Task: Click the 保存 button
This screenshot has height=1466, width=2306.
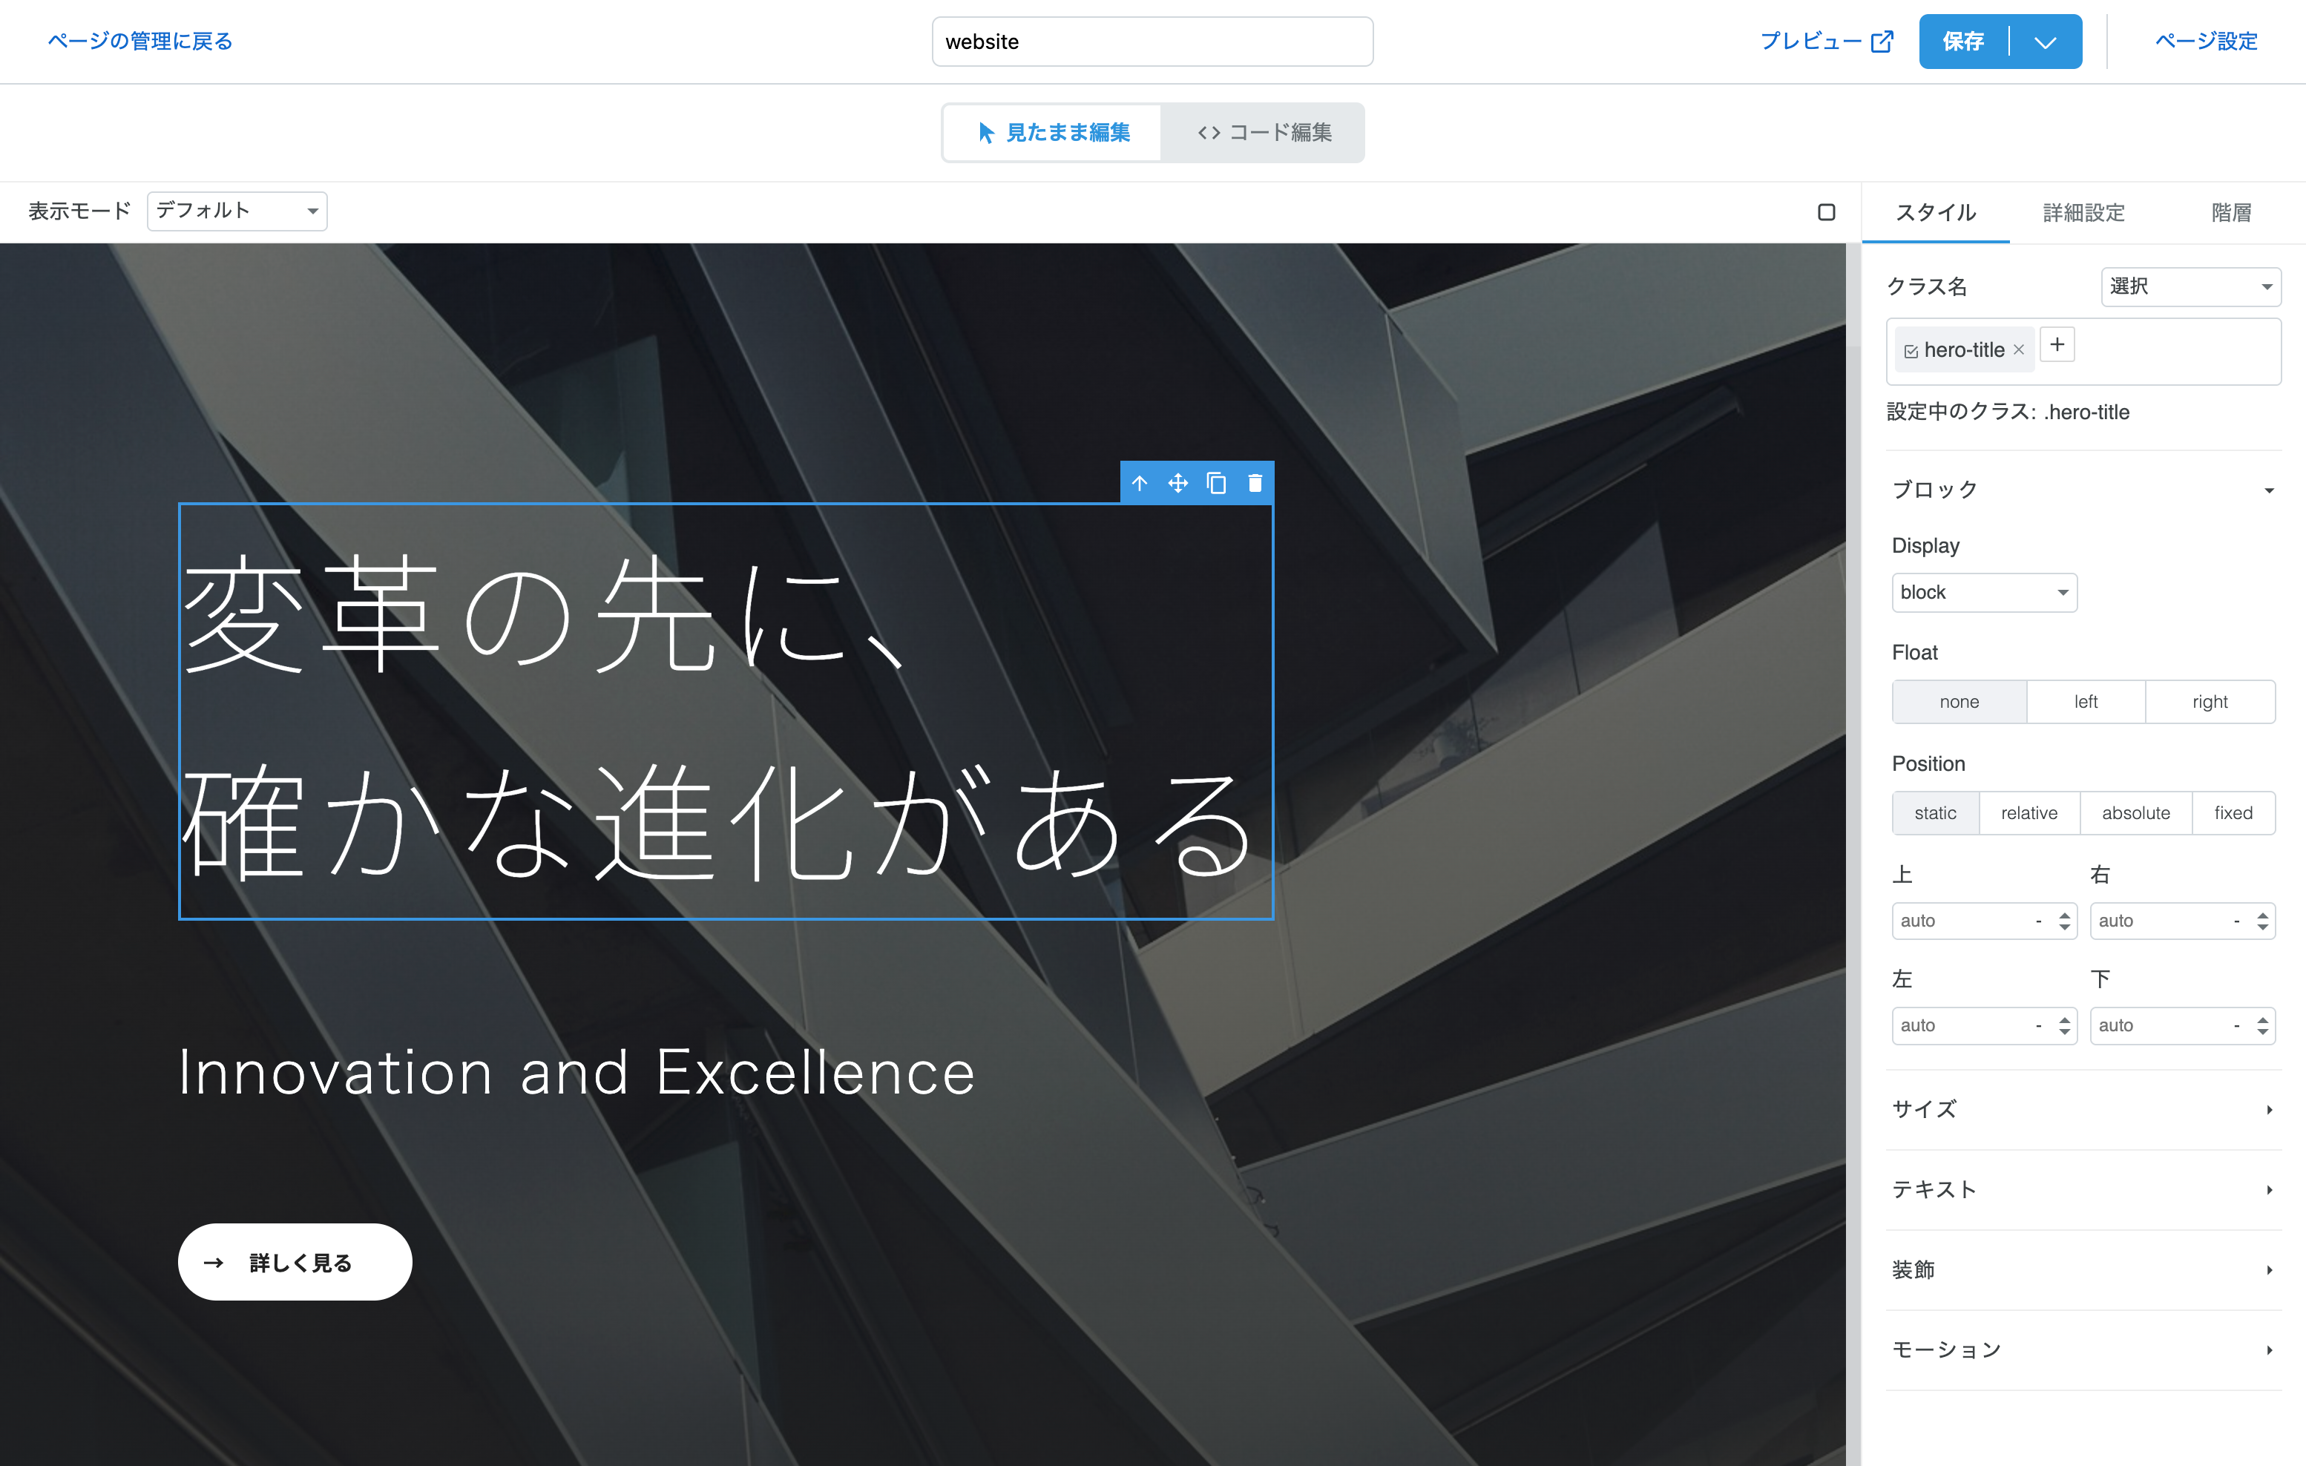Action: coord(1962,42)
